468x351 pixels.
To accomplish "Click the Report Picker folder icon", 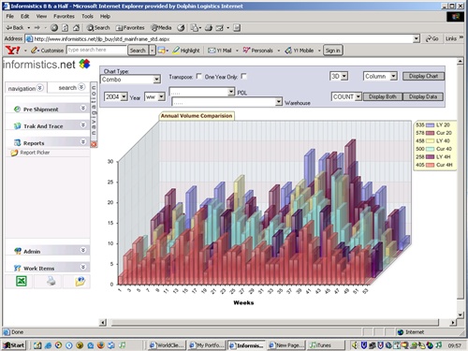I will [x=14, y=153].
